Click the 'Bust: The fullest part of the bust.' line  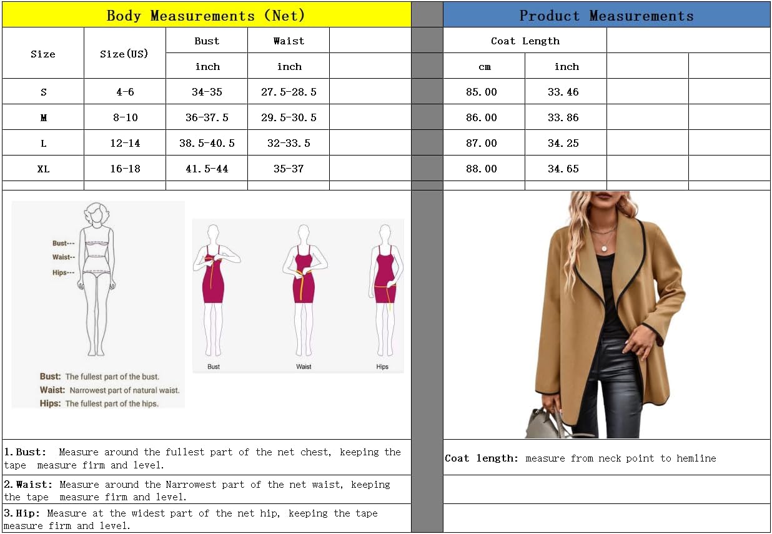point(100,377)
